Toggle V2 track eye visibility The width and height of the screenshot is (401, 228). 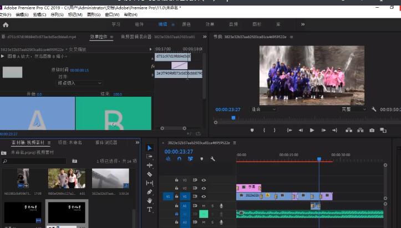(x=204, y=188)
